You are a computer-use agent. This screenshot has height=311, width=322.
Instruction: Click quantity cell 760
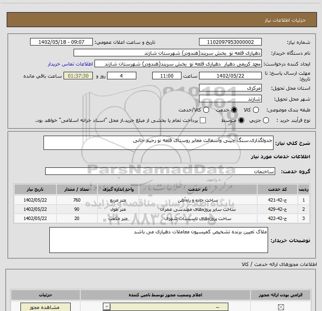coord(77,200)
